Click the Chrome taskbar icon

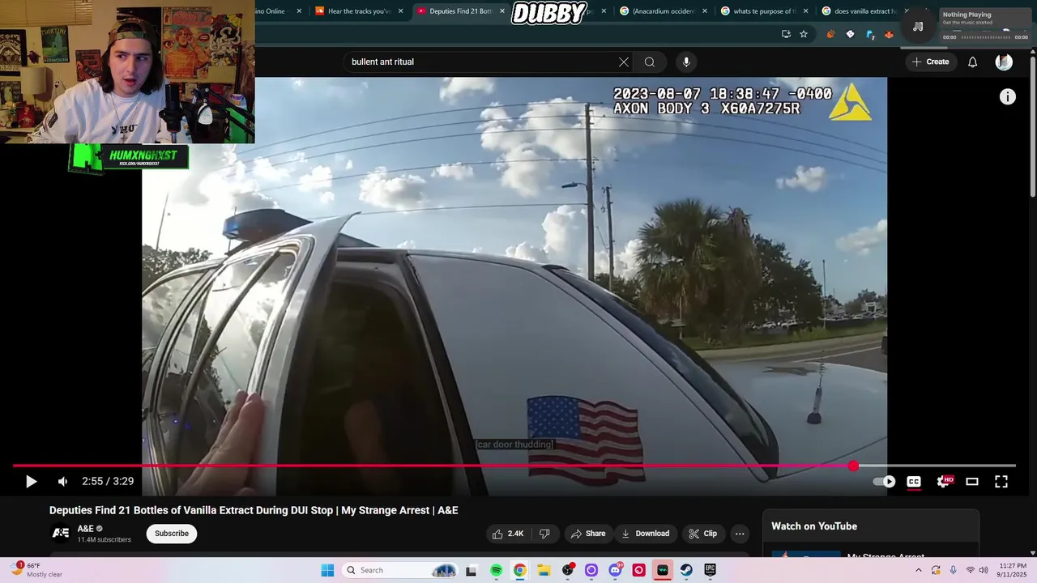pyautogui.click(x=519, y=570)
